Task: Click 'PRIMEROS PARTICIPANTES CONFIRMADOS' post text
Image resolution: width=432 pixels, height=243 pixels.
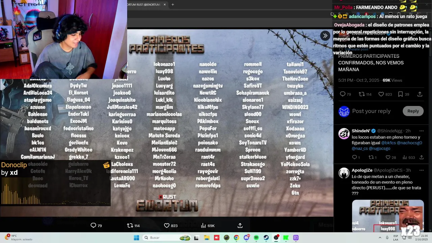Action: (x=371, y=63)
